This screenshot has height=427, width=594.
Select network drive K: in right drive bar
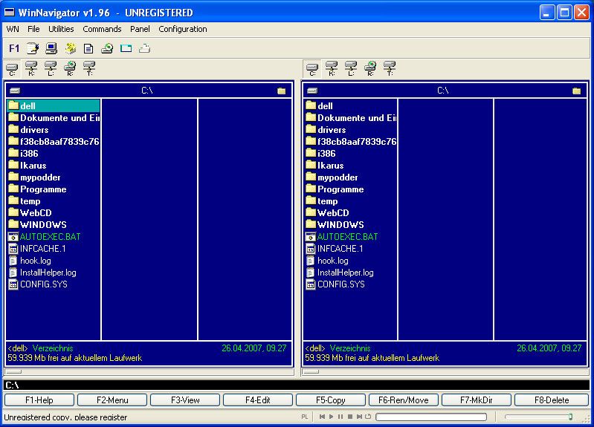(x=332, y=69)
